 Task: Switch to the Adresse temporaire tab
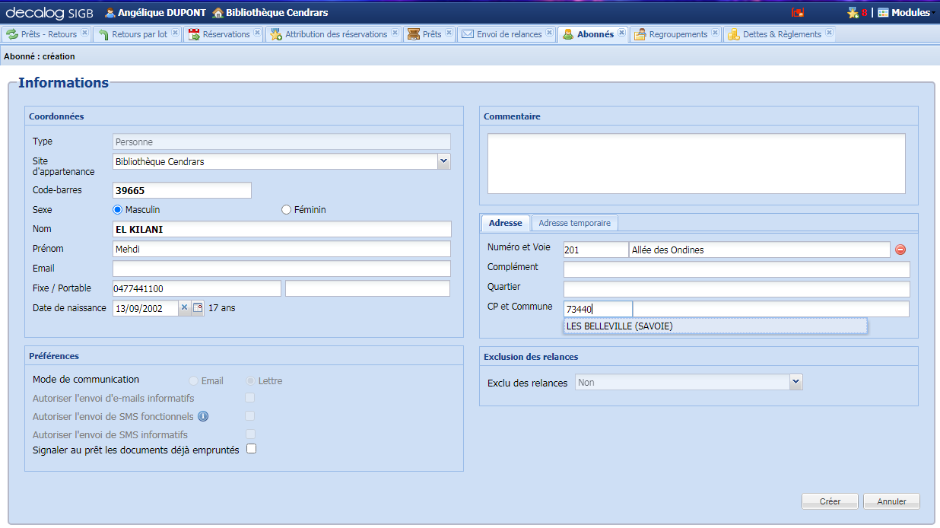pos(574,223)
